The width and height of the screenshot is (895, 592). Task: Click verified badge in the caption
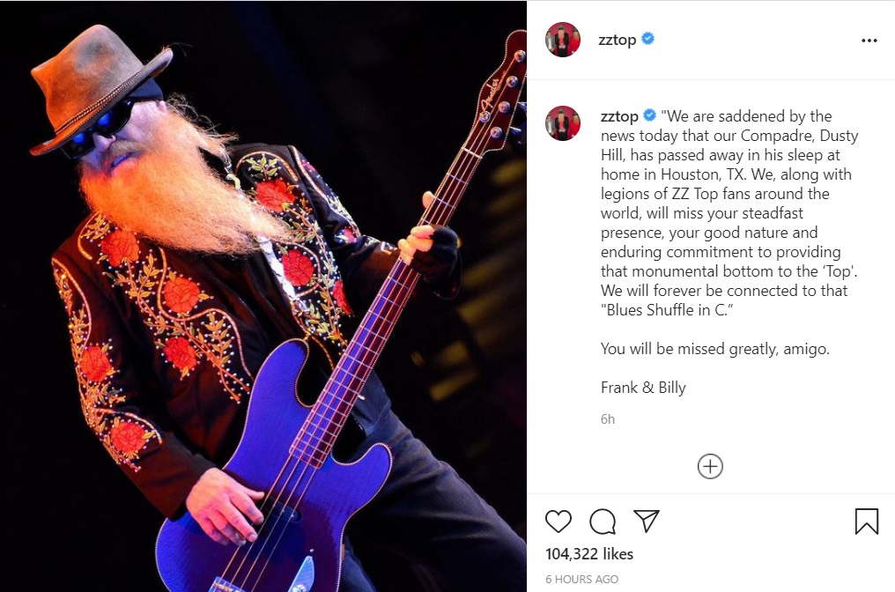click(x=649, y=115)
